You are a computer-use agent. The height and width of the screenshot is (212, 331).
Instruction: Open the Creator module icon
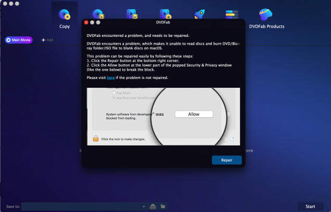166,14
